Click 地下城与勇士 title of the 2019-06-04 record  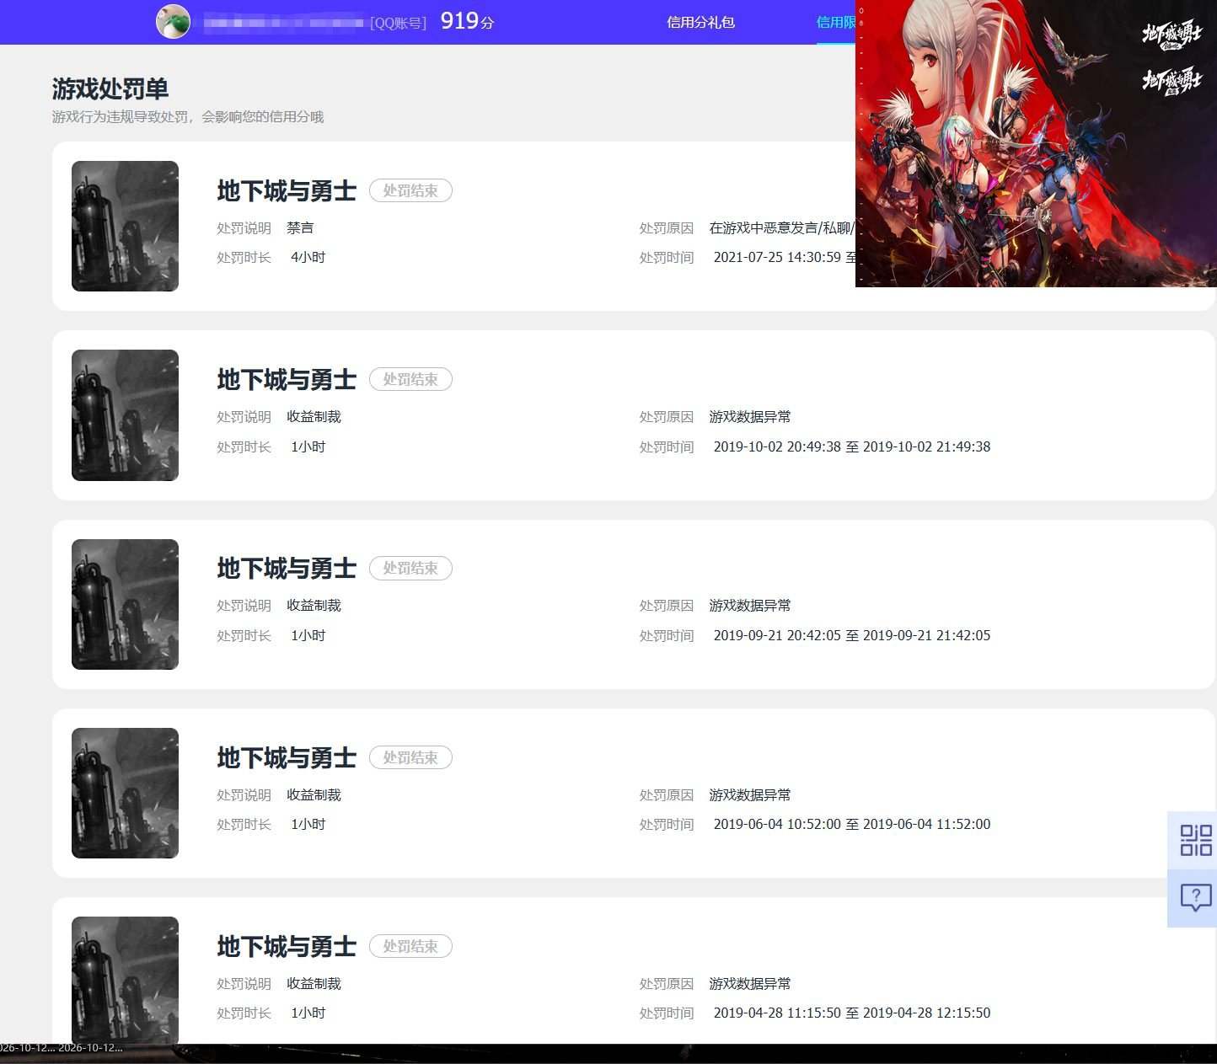point(287,758)
